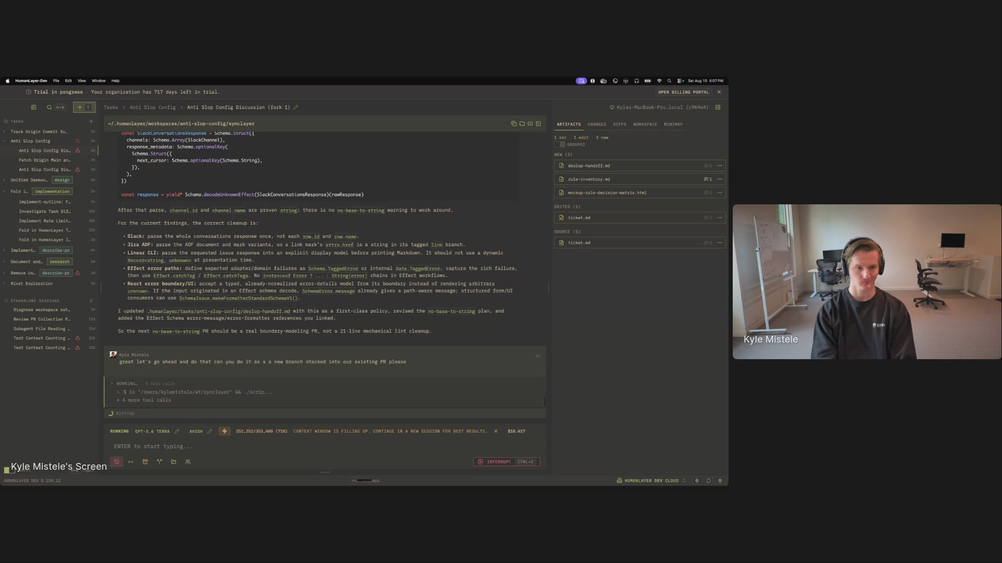Click OPEN BILLING PORTAL button

[684, 92]
